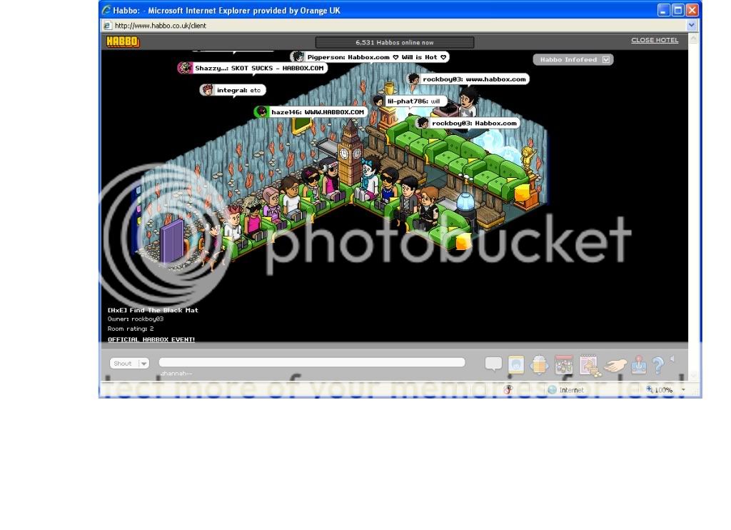Toggle the sound volume speaker icon
This screenshot has height=530, width=731.
[x=672, y=359]
